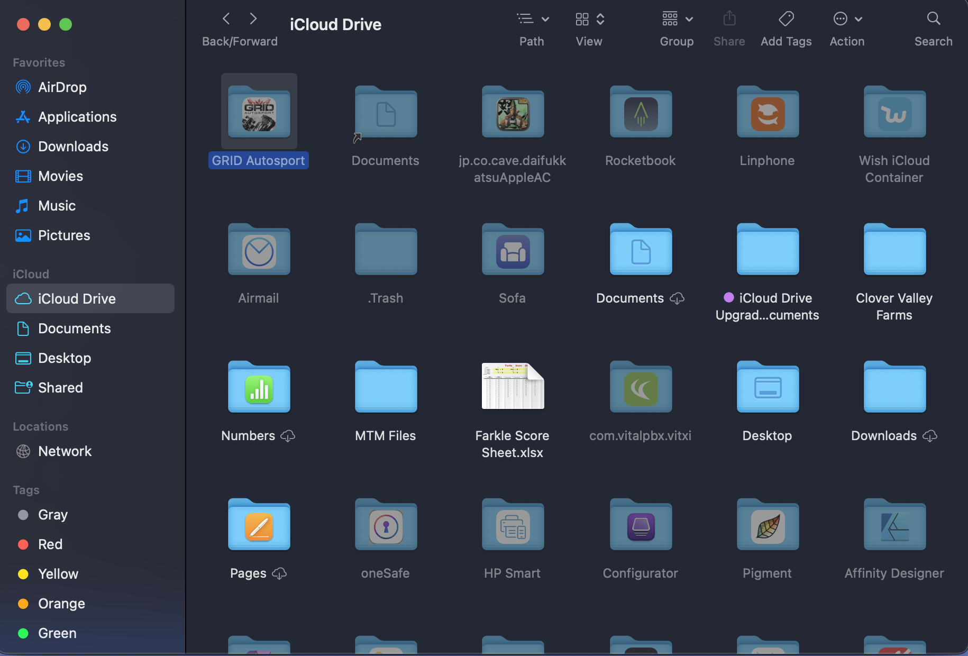The image size is (968, 656).
Task: Filter by the Gray tag
Action: tap(90, 515)
